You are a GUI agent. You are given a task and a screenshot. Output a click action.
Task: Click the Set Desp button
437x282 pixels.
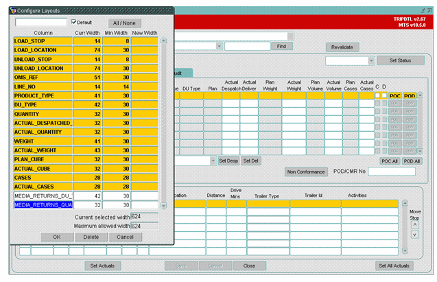(228, 161)
